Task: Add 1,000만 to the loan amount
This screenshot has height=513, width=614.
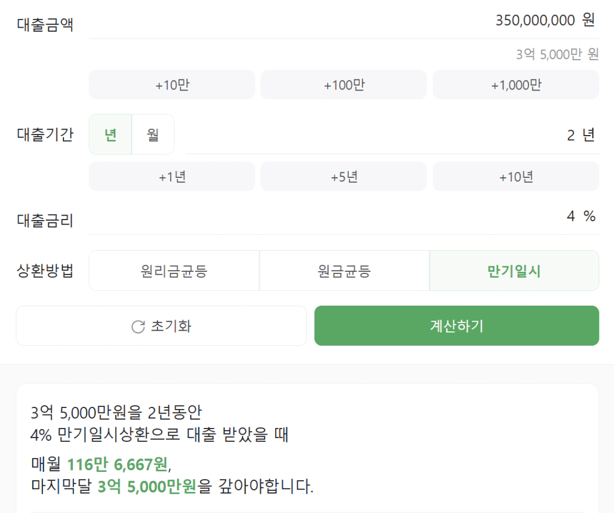Action: click(516, 85)
